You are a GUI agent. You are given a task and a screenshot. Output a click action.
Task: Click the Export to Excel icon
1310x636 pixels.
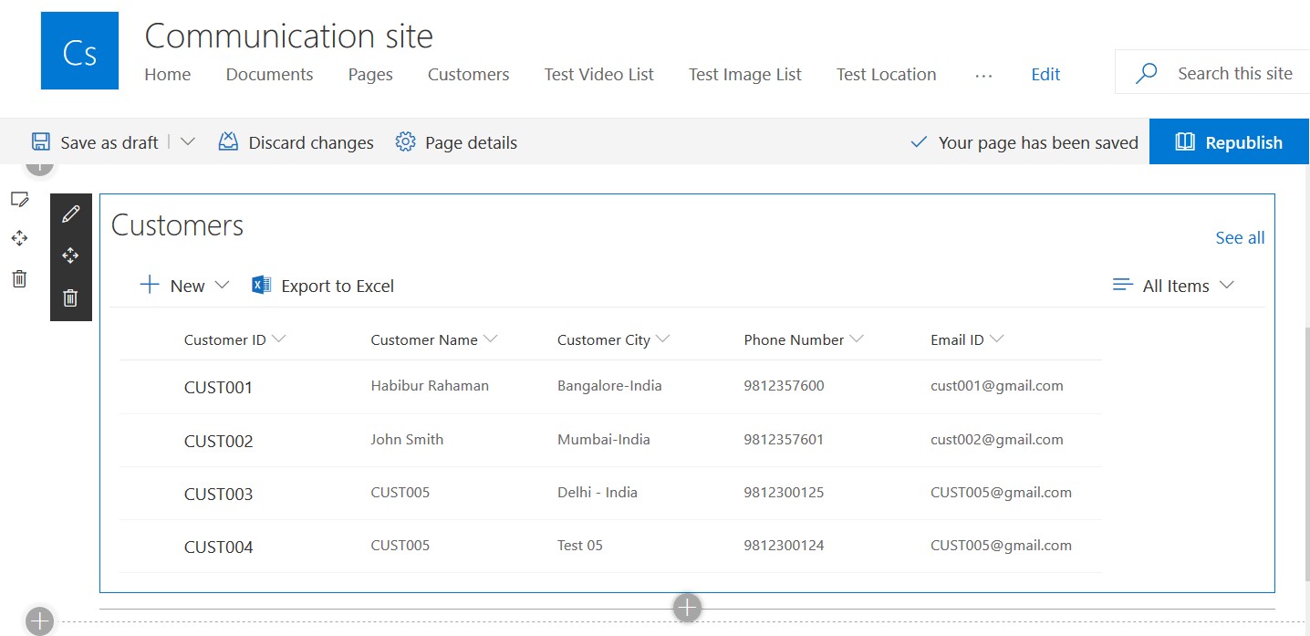pos(261,285)
